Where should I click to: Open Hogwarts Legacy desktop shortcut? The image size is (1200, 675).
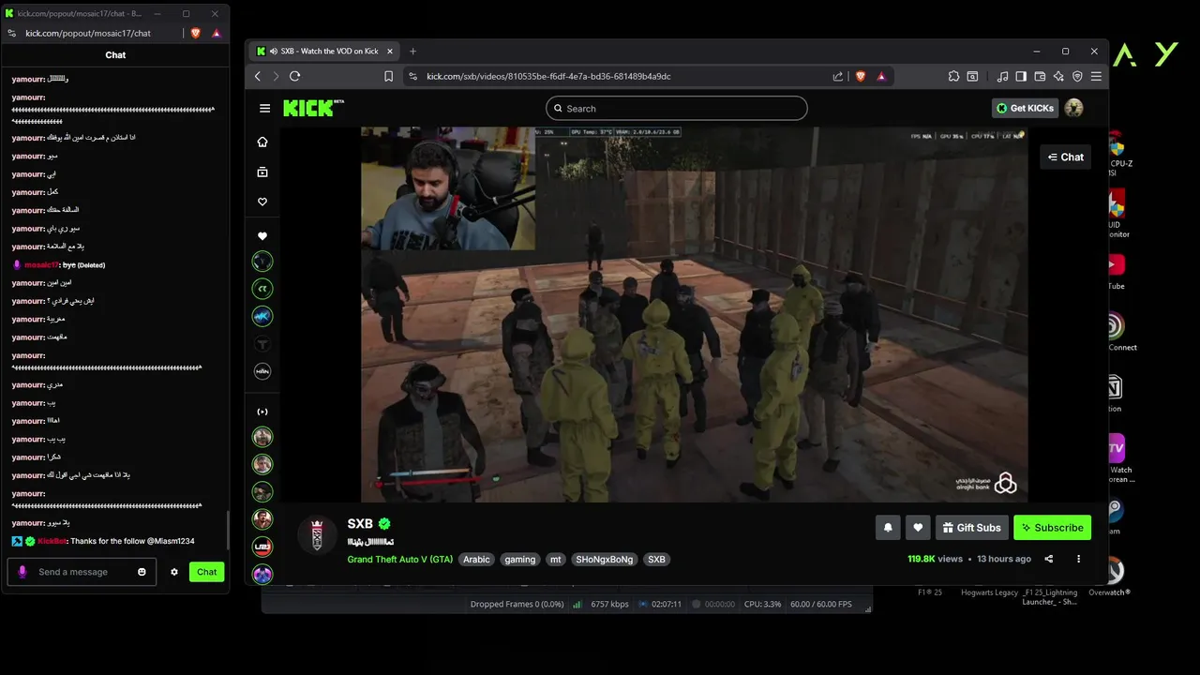989,592
